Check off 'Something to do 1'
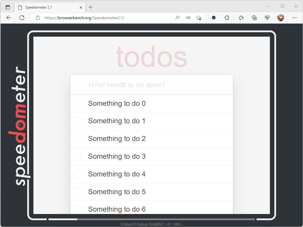The height and width of the screenshot is (227, 303). pyautogui.click(x=77, y=121)
